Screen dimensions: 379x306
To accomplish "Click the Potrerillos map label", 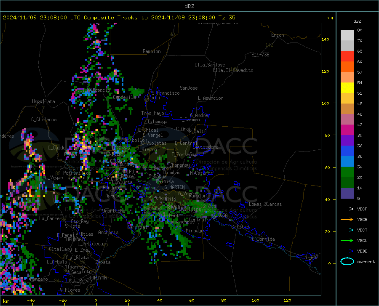I will [77, 173].
